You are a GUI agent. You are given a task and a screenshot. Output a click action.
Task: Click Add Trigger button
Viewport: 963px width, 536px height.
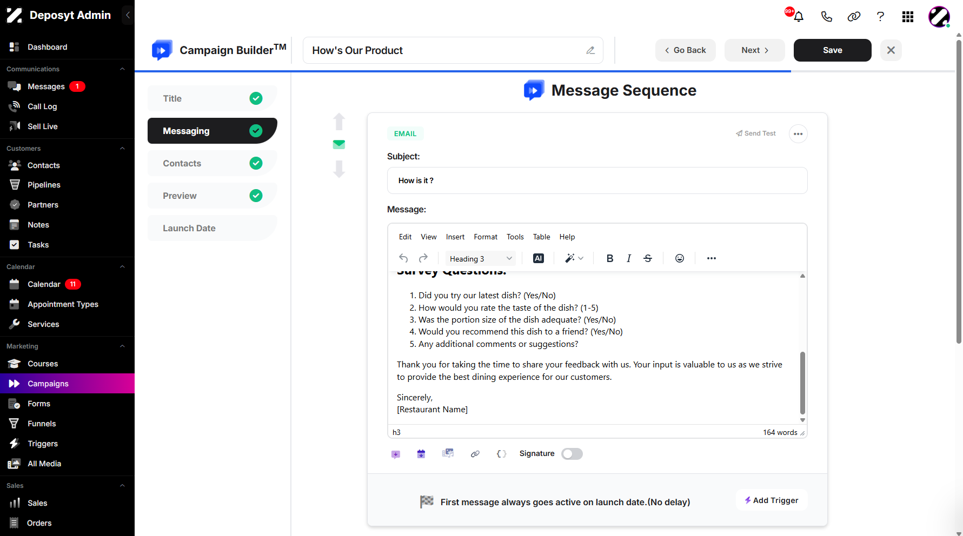pyautogui.click(x=772, y=500)
